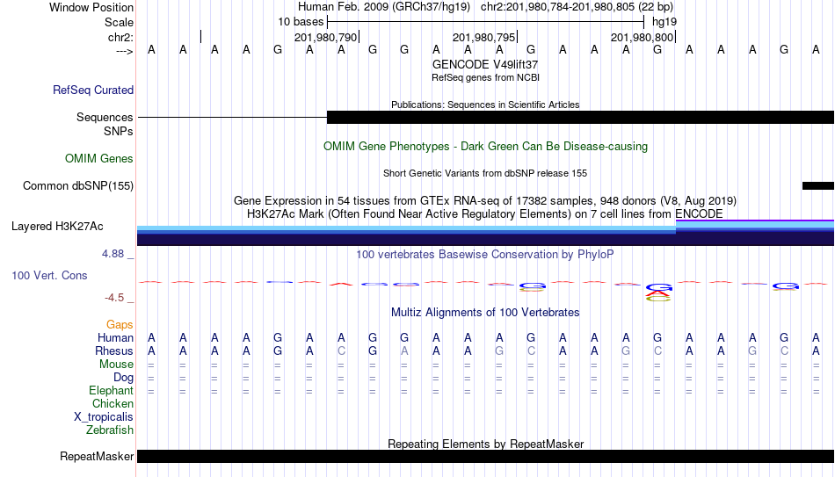The height and width of the screenshot is (477, 835).
Task: Click the -4.5 conservation lower value
Action: 114,298
